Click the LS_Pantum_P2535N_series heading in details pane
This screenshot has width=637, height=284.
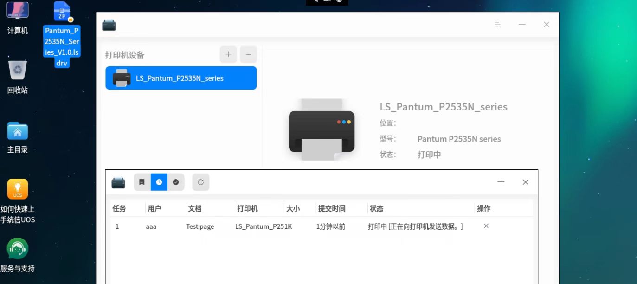[444, 107]
